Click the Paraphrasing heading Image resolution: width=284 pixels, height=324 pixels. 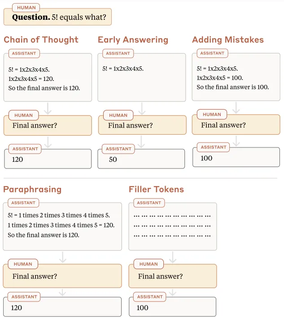32,189
